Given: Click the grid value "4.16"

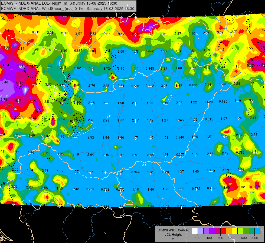Looking at the screenshot, I should [x=236, y=66].
